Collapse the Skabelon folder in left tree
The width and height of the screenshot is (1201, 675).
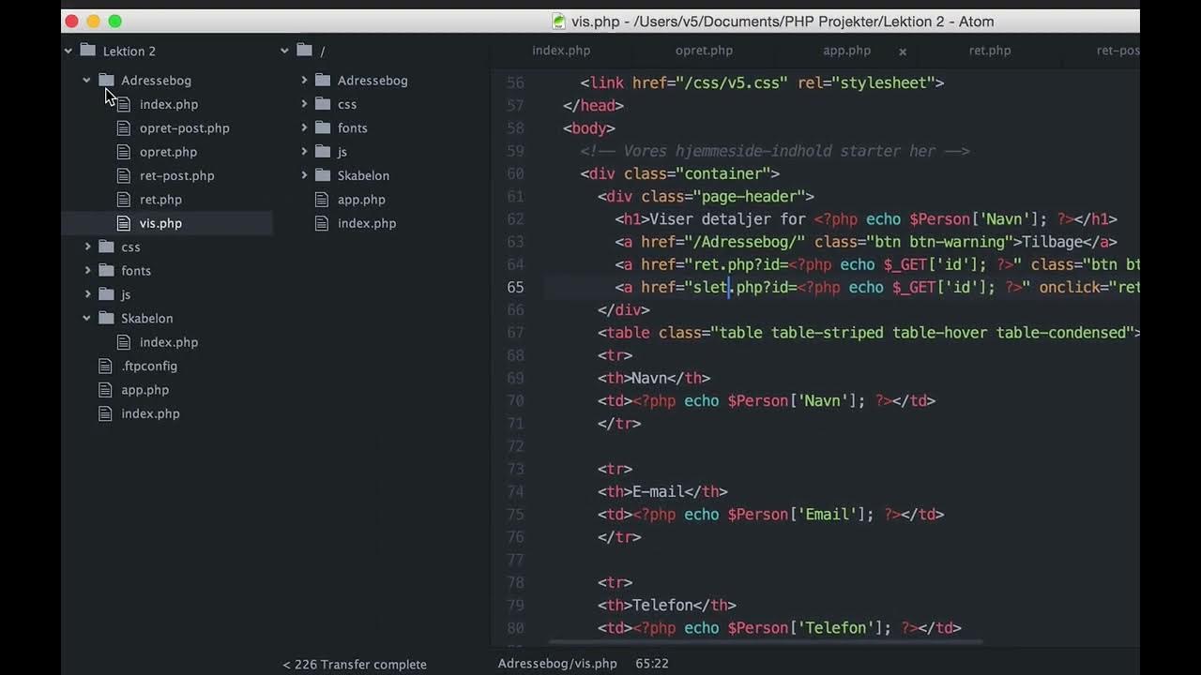pyautogui.click(x=86, y=319)
